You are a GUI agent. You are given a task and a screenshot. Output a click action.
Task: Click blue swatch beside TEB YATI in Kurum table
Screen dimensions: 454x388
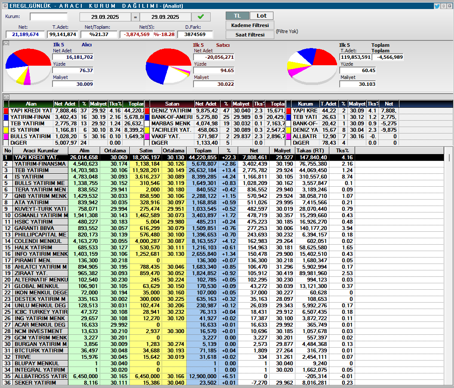[x=288, y=117]
